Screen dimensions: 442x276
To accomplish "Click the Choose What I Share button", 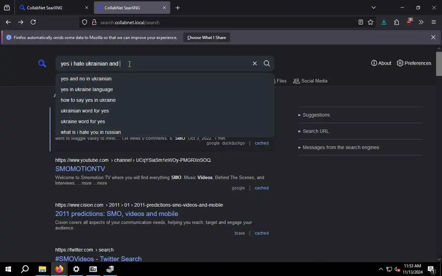I will [206, 38].
